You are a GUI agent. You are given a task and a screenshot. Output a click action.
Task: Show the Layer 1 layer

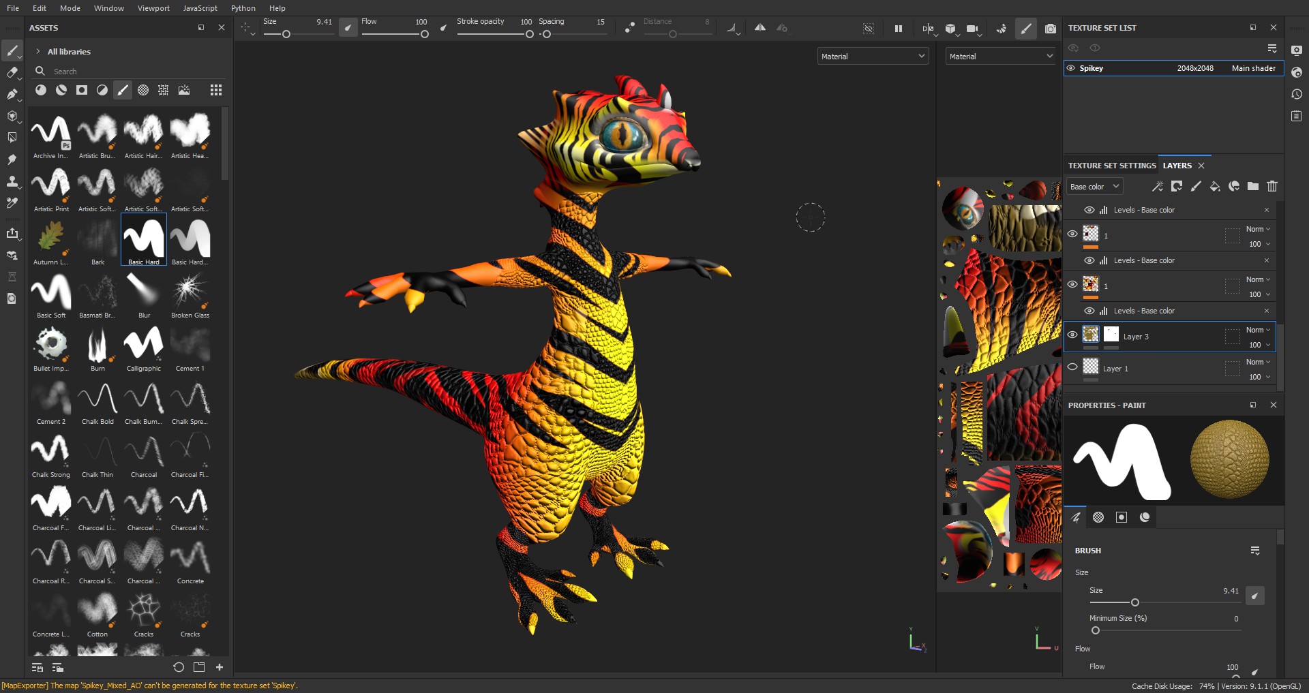(x=1072, y=367)
